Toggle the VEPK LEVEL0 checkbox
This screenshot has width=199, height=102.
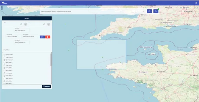point(4,63)
